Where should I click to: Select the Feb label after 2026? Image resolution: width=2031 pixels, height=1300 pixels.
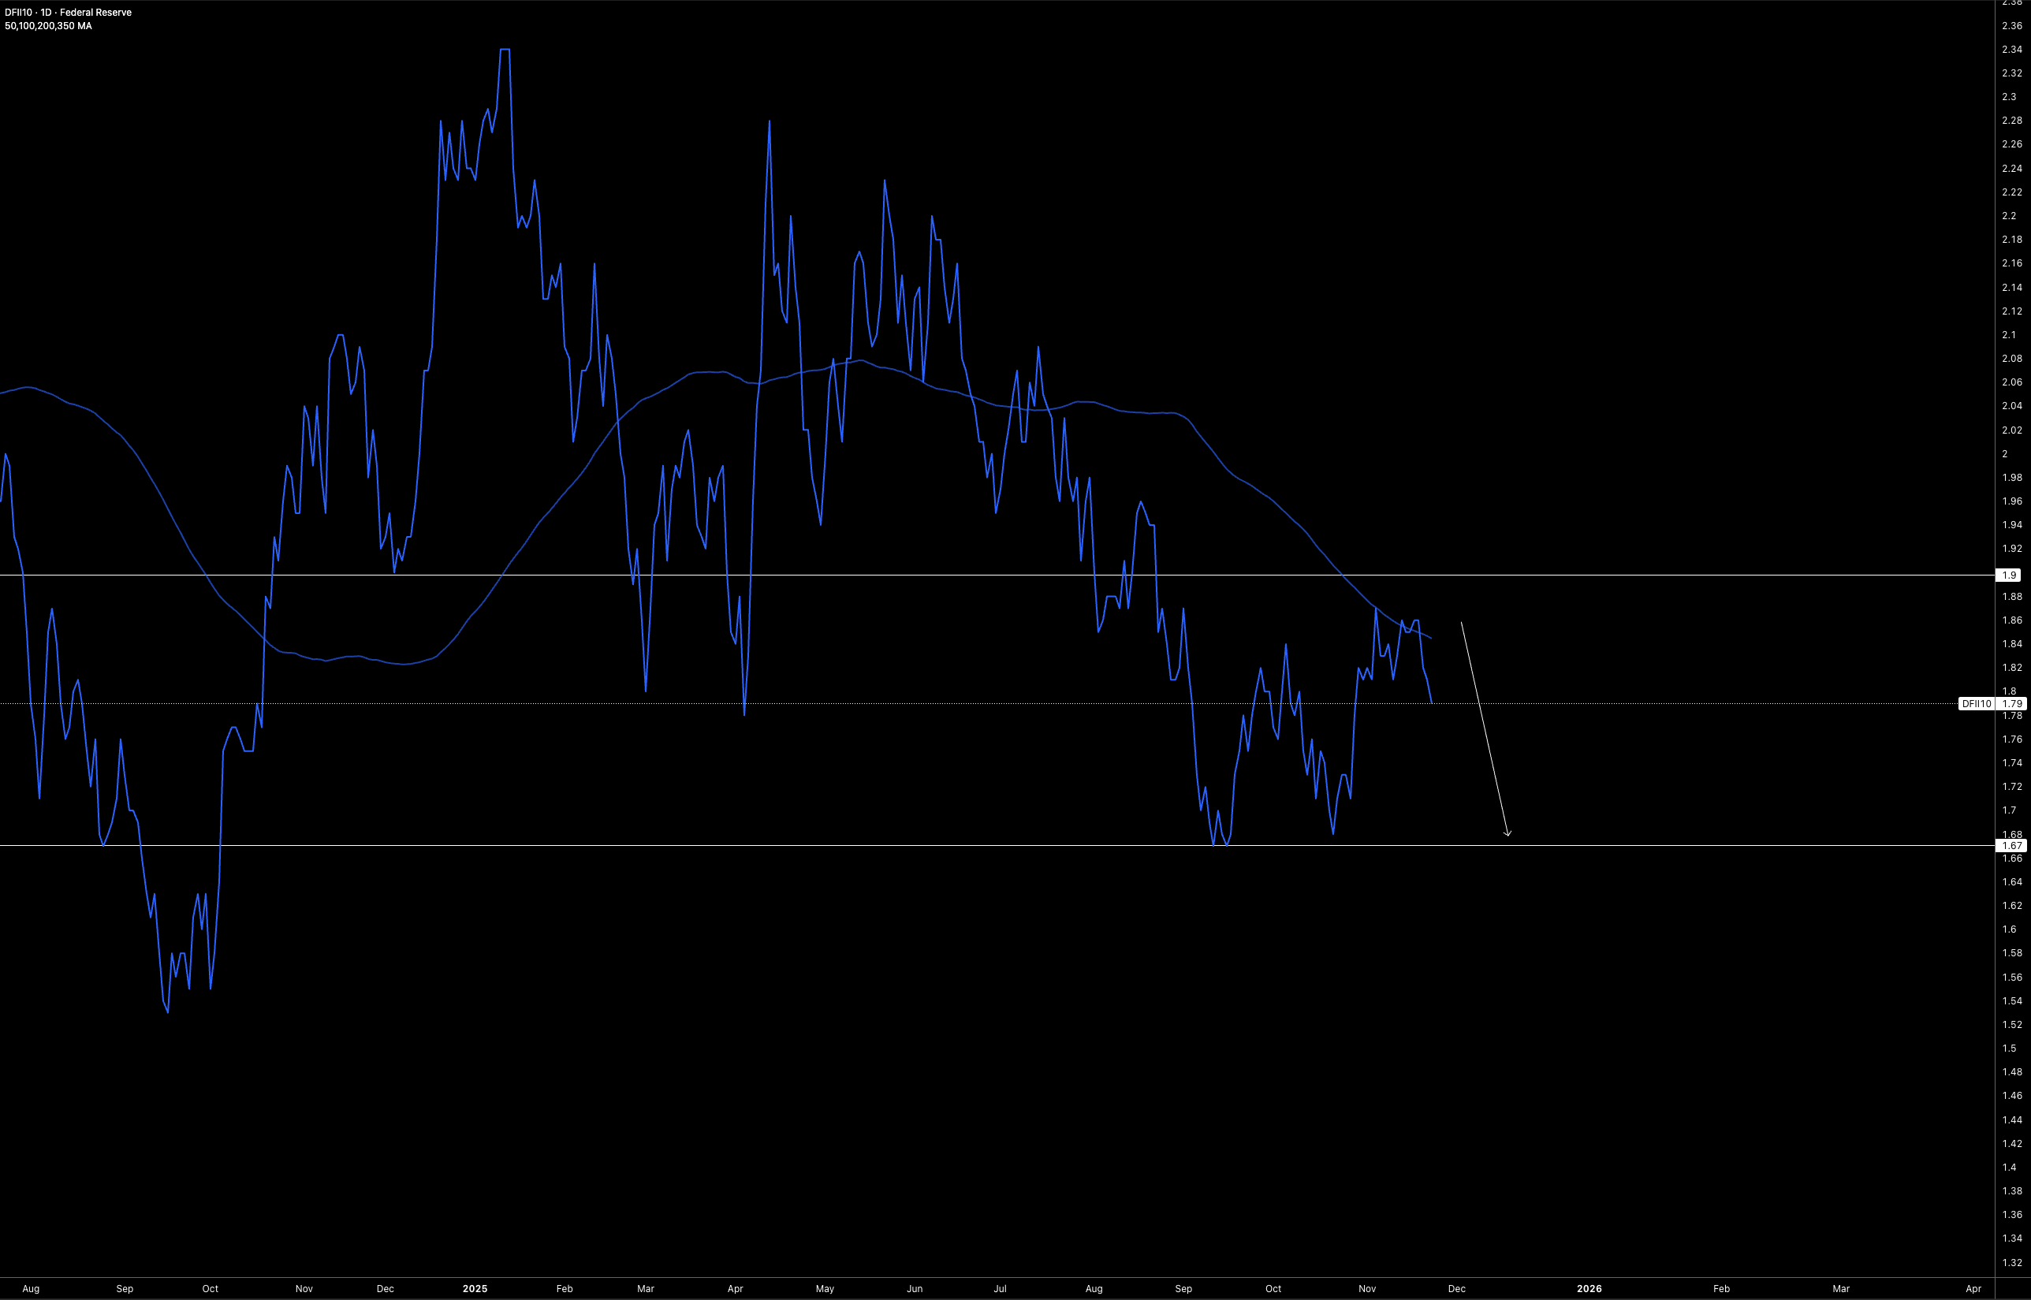1720,1288
